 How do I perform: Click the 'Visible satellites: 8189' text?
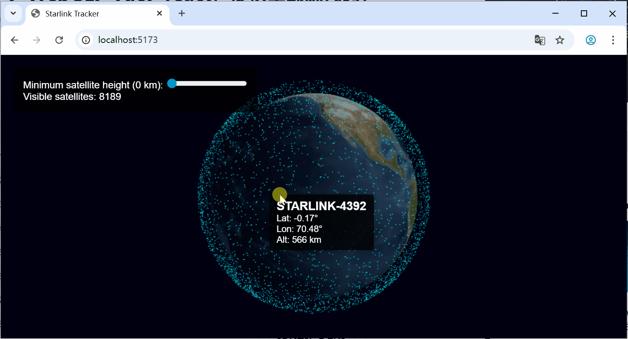click(72, 97)
